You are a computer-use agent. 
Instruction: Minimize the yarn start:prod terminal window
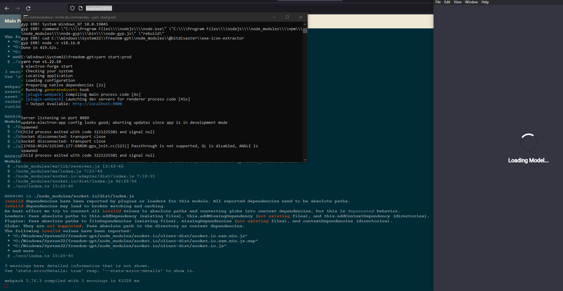click(274, 17)
